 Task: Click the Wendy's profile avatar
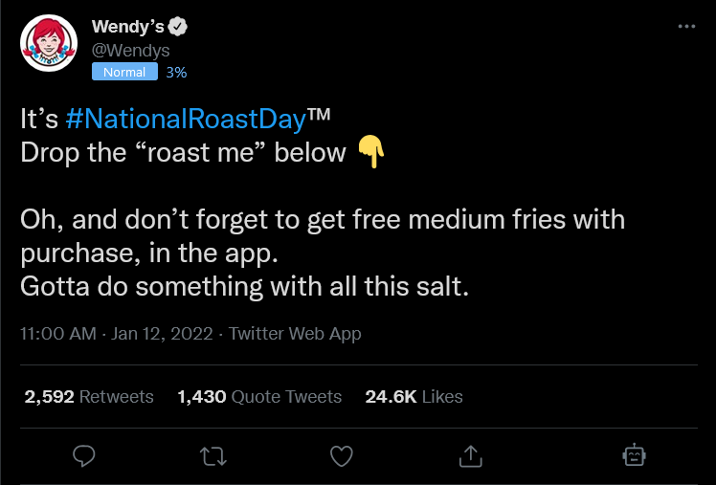(x=48, y=43)
